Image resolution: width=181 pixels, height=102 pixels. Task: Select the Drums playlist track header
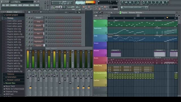100,60
